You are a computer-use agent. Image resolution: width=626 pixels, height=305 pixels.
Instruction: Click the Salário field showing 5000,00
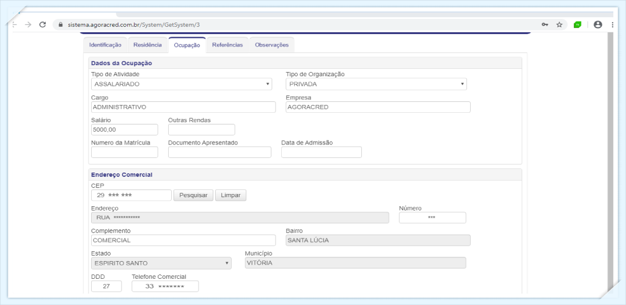[125, 130]
